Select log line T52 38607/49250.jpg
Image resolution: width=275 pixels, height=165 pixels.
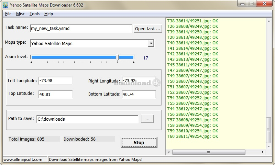[x=192, y=92]
